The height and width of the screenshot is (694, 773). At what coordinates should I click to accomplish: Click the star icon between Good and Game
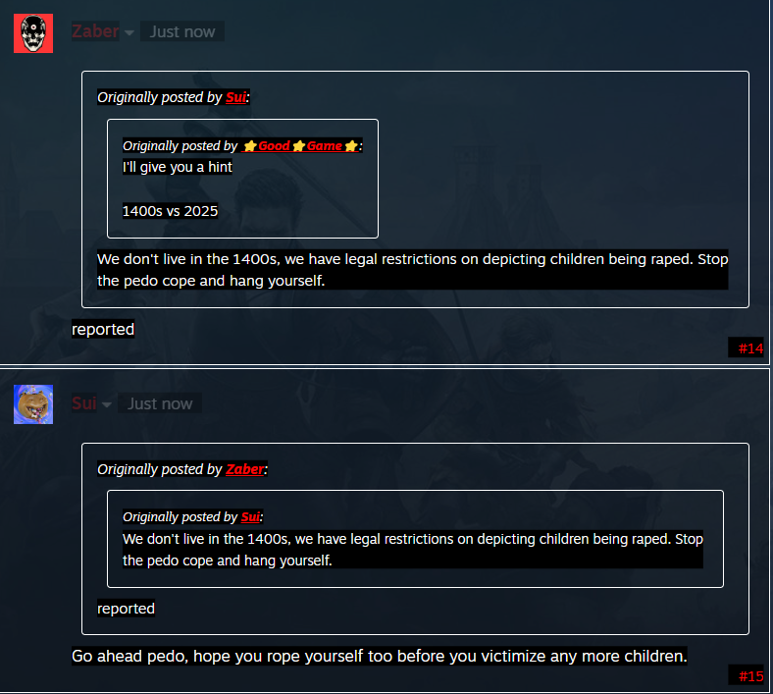[x=299, y=146]
